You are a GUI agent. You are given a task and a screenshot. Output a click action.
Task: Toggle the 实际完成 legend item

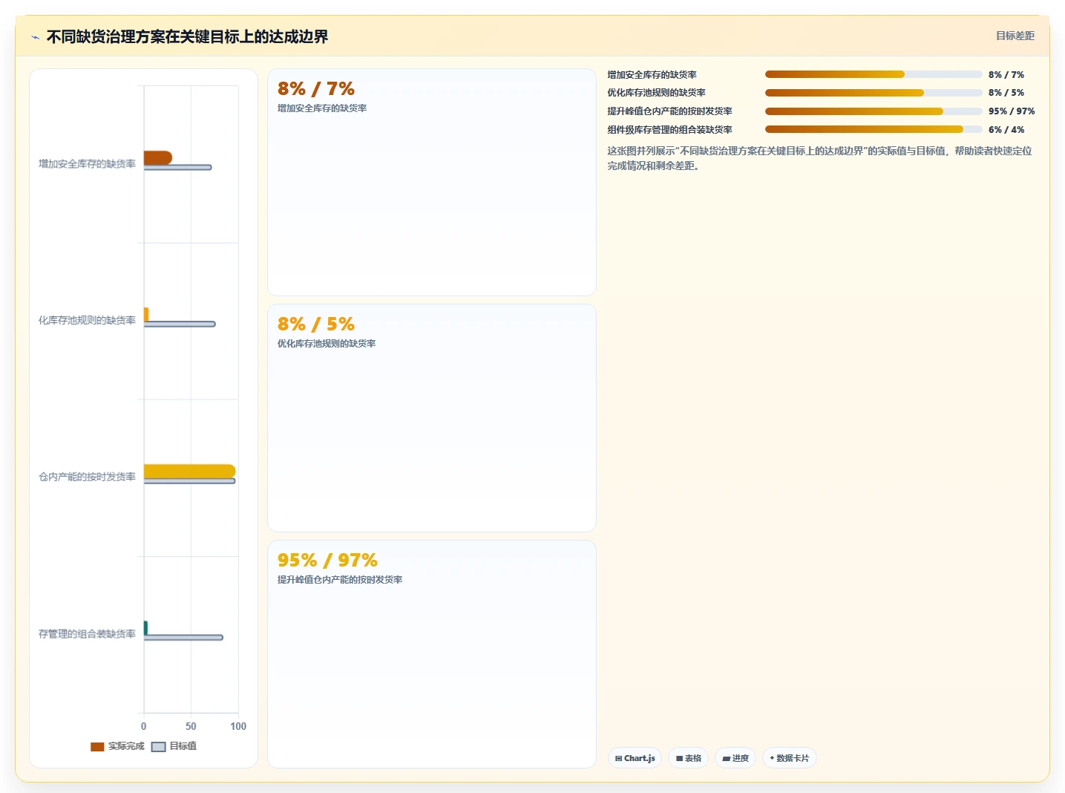(x=117, y=746)
